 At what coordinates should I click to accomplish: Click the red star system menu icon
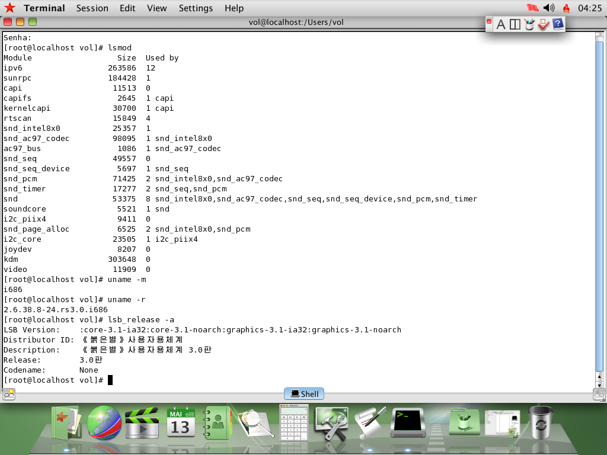pyautogui.click(x=9, y=8)
